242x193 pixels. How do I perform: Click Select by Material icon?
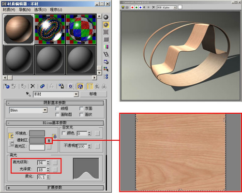tap(106, 69)
